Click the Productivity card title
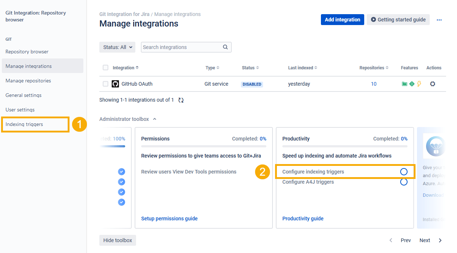The image size is (457, 253). [296, 139]
